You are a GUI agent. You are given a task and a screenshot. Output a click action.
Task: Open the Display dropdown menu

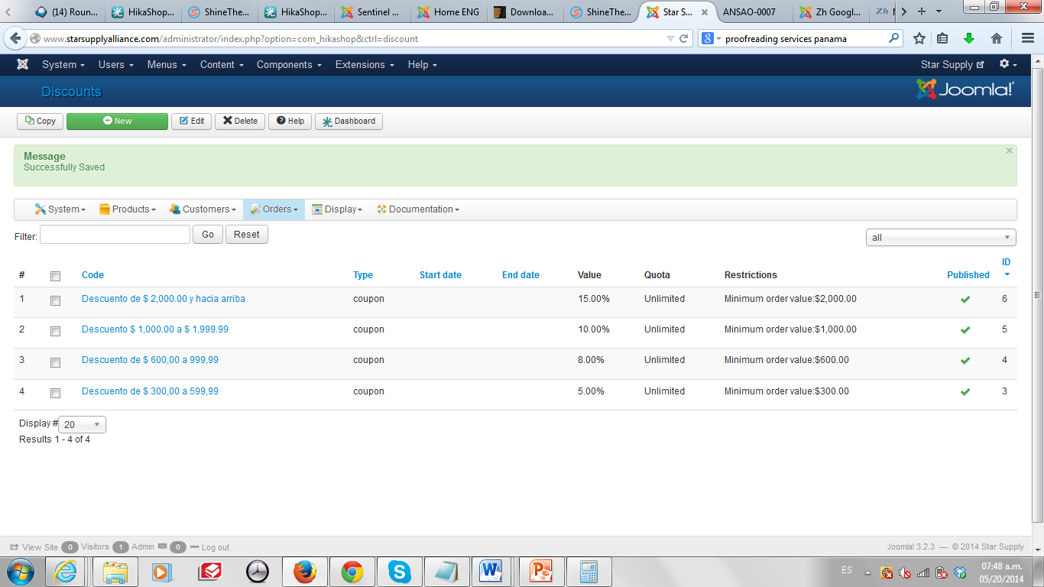[337, 209]
